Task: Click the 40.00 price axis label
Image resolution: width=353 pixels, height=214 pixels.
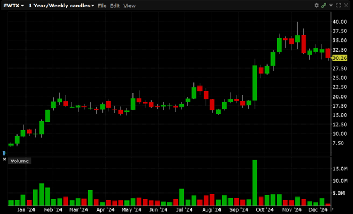Action: tap(339, 22)
